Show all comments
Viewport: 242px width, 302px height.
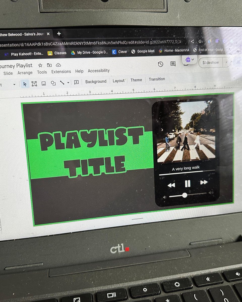(173, 64)
